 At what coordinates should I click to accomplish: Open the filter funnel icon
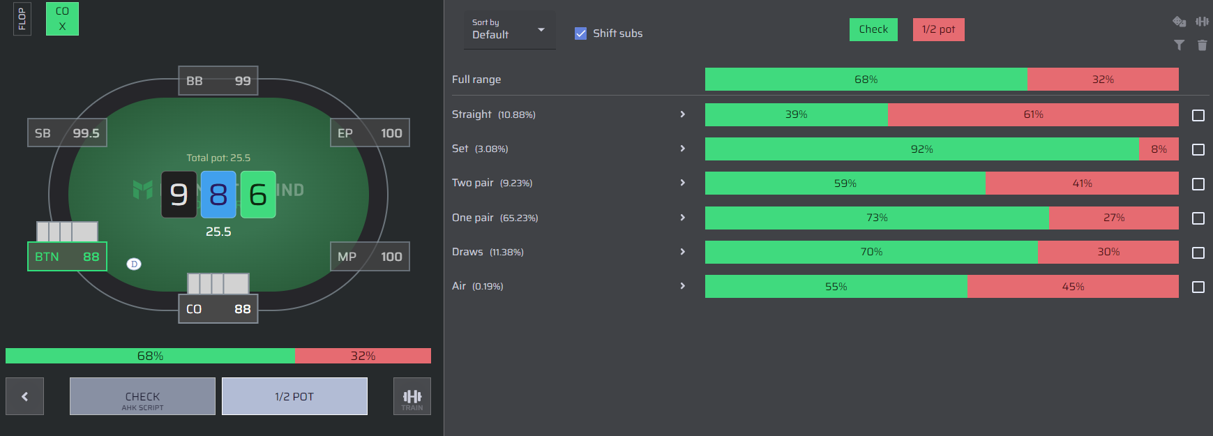coord(1179,45)
